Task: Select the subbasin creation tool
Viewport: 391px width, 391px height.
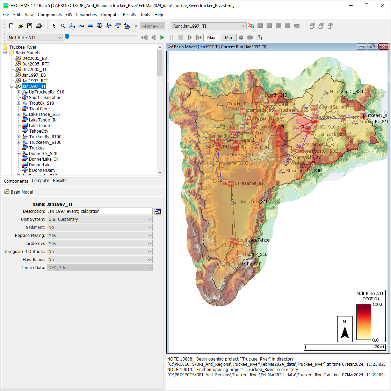Action: click(72, 26)
